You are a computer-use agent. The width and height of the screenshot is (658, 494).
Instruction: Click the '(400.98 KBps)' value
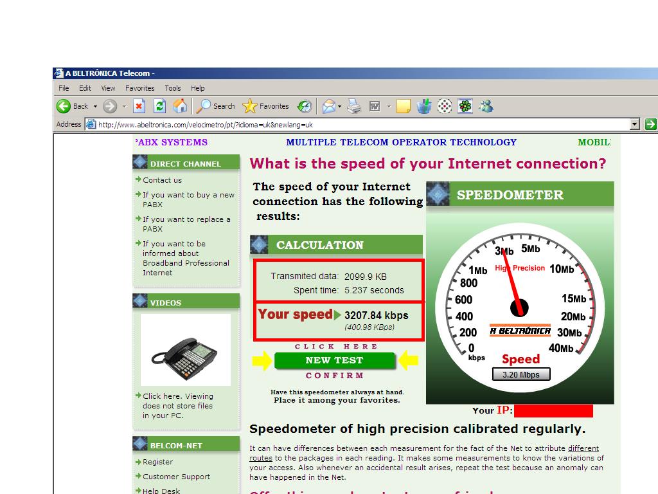tap(369, 327)
